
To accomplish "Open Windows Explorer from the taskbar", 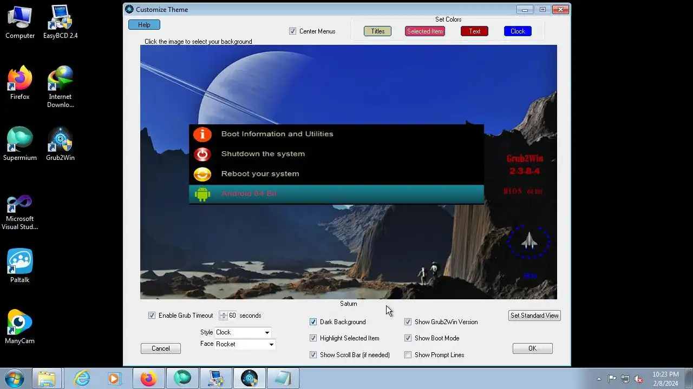I will [47, 378].
